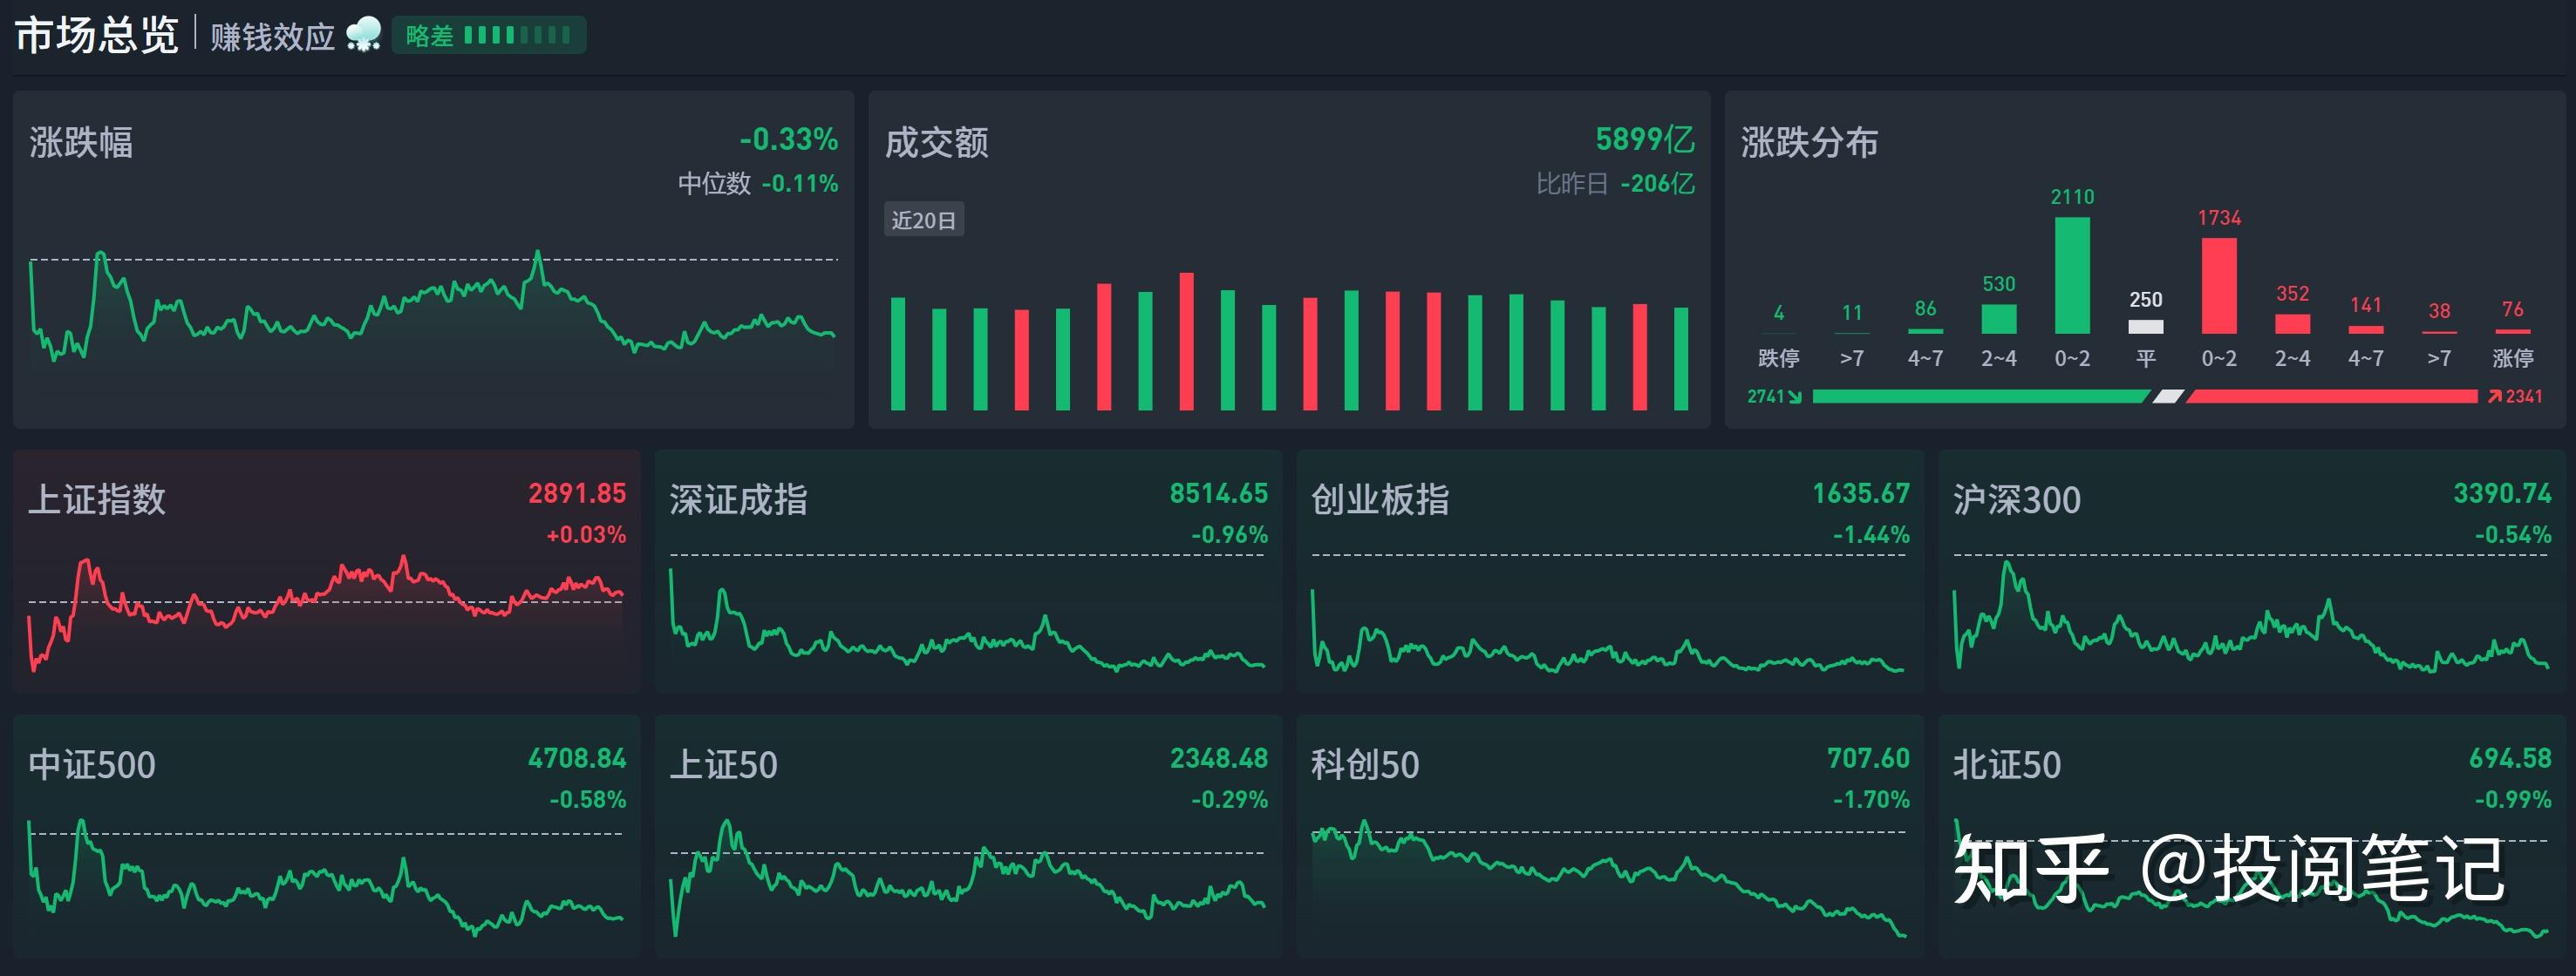This screenshot has width=2576, height=976.
Task: Click the 86 count above green 4~7 bar
Action: pos(1925,308)
